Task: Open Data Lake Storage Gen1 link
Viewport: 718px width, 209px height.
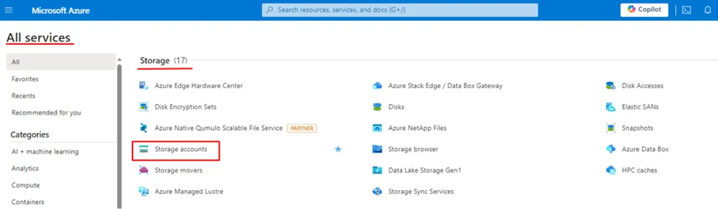Action: [425, 170]
